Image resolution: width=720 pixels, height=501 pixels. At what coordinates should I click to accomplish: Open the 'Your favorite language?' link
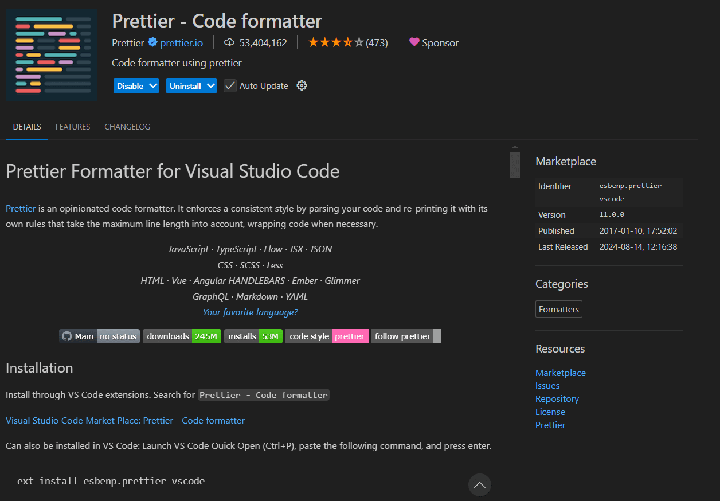[x=250, y=312]
